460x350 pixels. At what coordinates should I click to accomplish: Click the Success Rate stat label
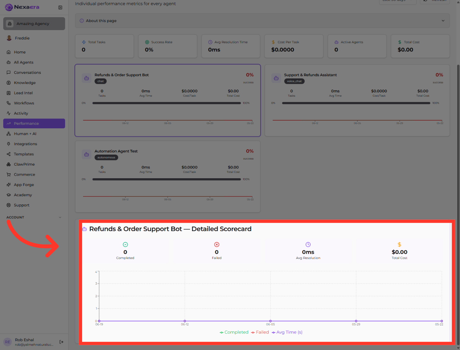coord(162,42)
